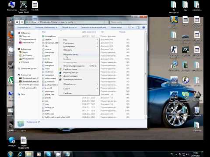Open the Компьютер desktop icon
Screen dimensions: 210x157
(12, 6)
